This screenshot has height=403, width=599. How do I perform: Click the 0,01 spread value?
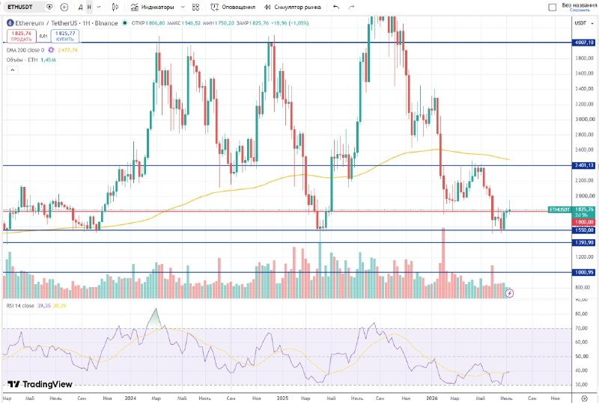click(x=43, y=36)
